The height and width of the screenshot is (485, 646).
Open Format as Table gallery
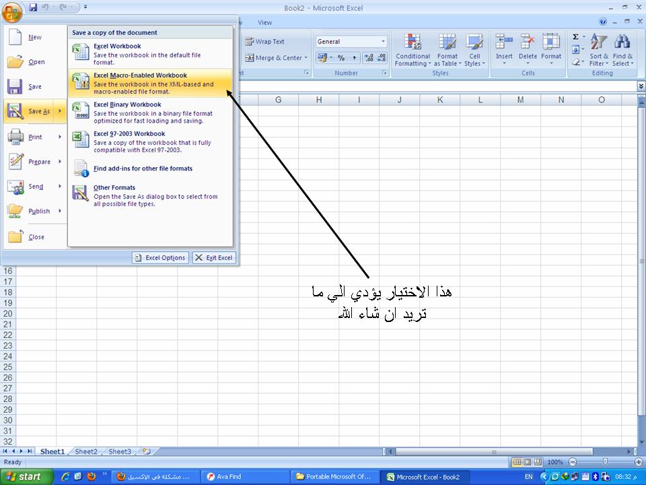pyautogui.click(x=447, y=51)
